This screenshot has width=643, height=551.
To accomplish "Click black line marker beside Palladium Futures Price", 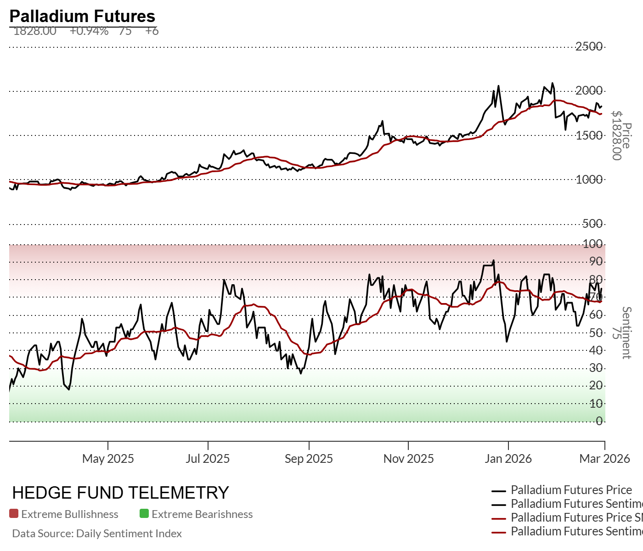I will pyautogui.click(x=499, y=491).
